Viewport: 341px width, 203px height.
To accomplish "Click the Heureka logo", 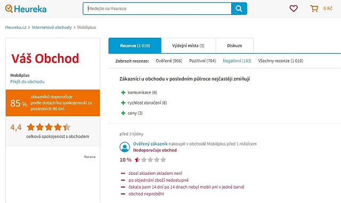I will point(26,9).
